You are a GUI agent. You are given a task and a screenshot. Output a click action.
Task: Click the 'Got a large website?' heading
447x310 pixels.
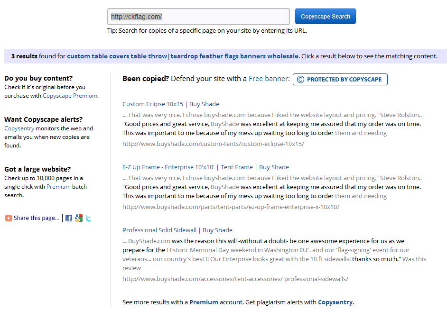(37, 169)
